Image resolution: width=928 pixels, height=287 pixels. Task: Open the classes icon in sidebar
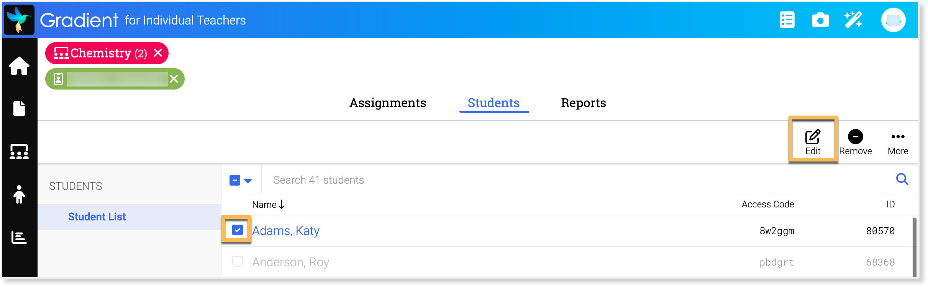click(19, 152)
